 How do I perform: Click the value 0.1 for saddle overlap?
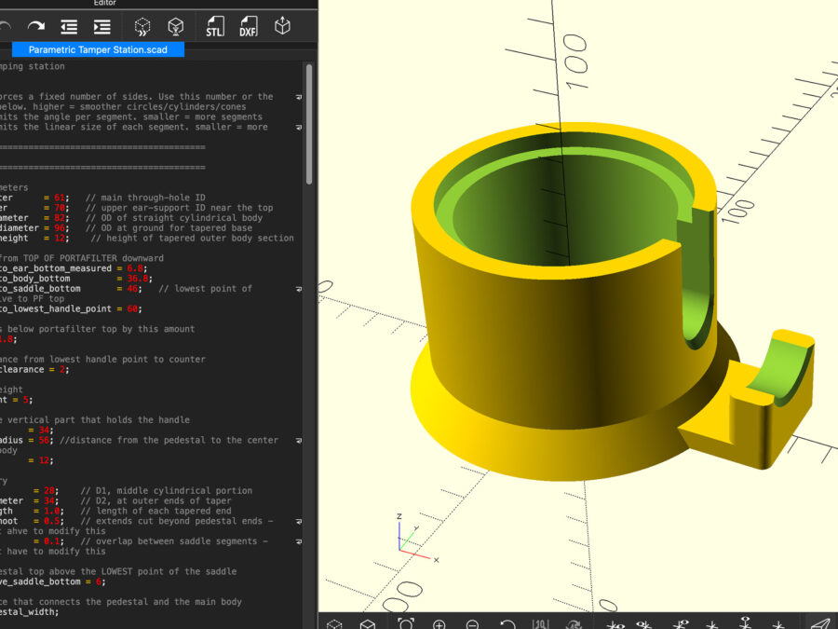[x=51, y=541]
